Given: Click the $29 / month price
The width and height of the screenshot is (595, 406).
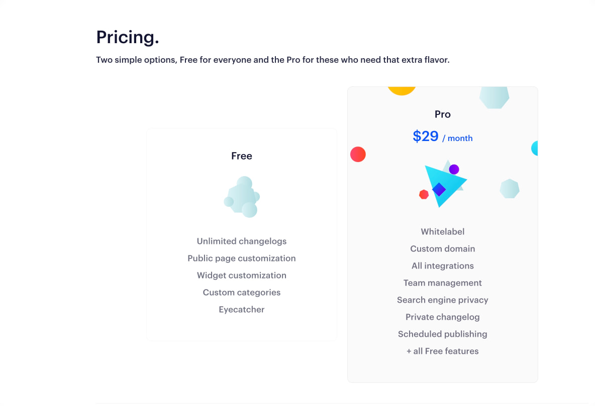Looking at the screenshot, I should click(442, 136).
